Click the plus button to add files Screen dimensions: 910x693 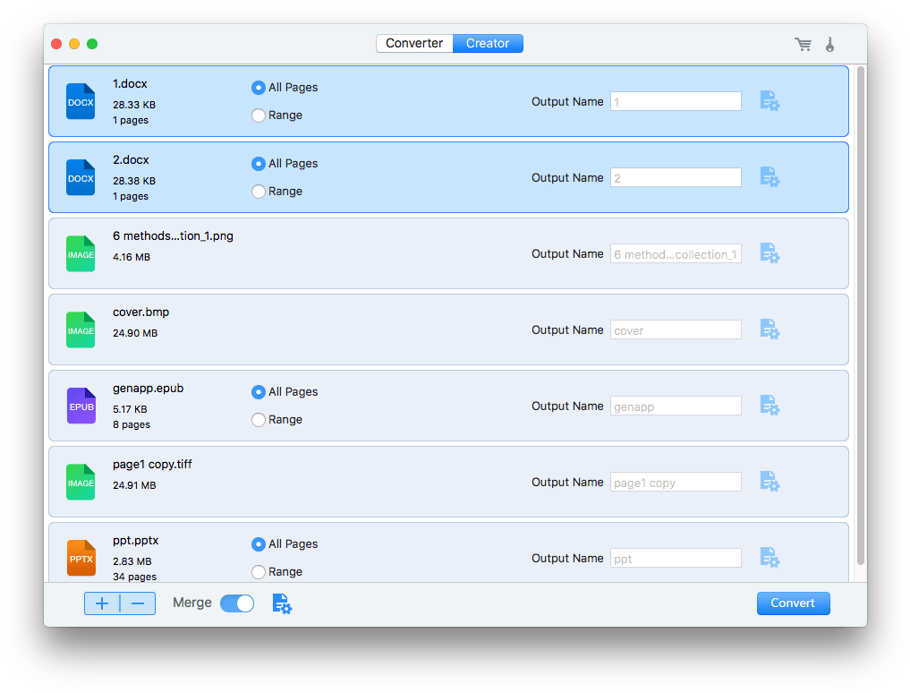coord(101,603)
